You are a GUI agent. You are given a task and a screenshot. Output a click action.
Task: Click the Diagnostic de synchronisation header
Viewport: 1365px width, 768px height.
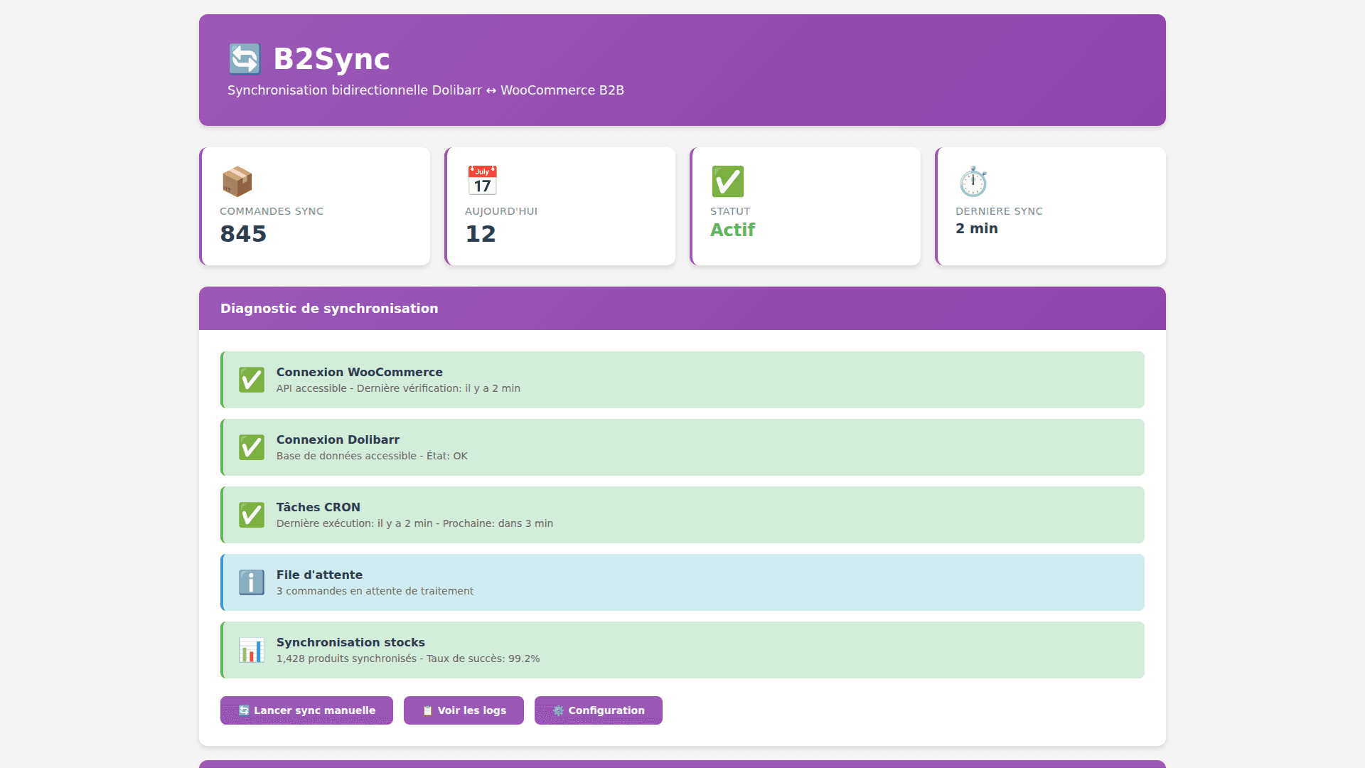click(329, 308)
